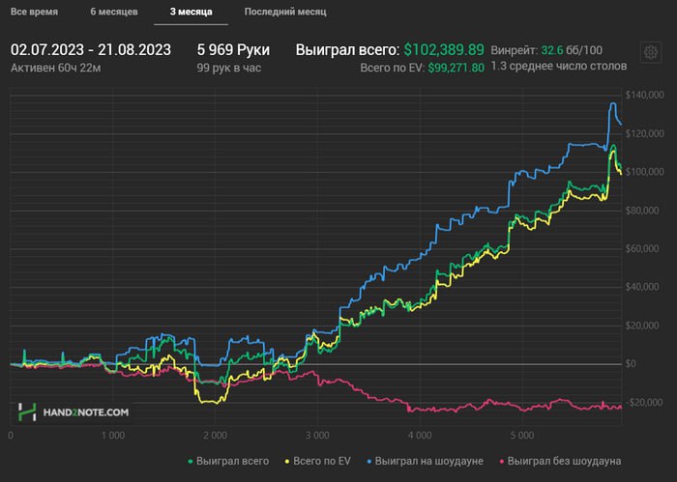The image size is (677, 482).
Task: Click the 5 000 x-axis label
Action: coord(522,436)
